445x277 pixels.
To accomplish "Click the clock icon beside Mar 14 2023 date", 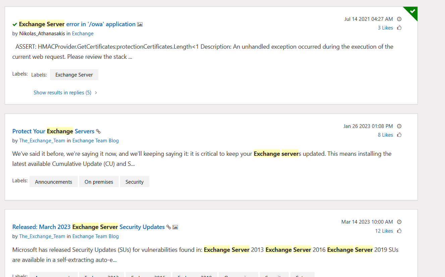I will pyautogui.click(x=399, y=222).
